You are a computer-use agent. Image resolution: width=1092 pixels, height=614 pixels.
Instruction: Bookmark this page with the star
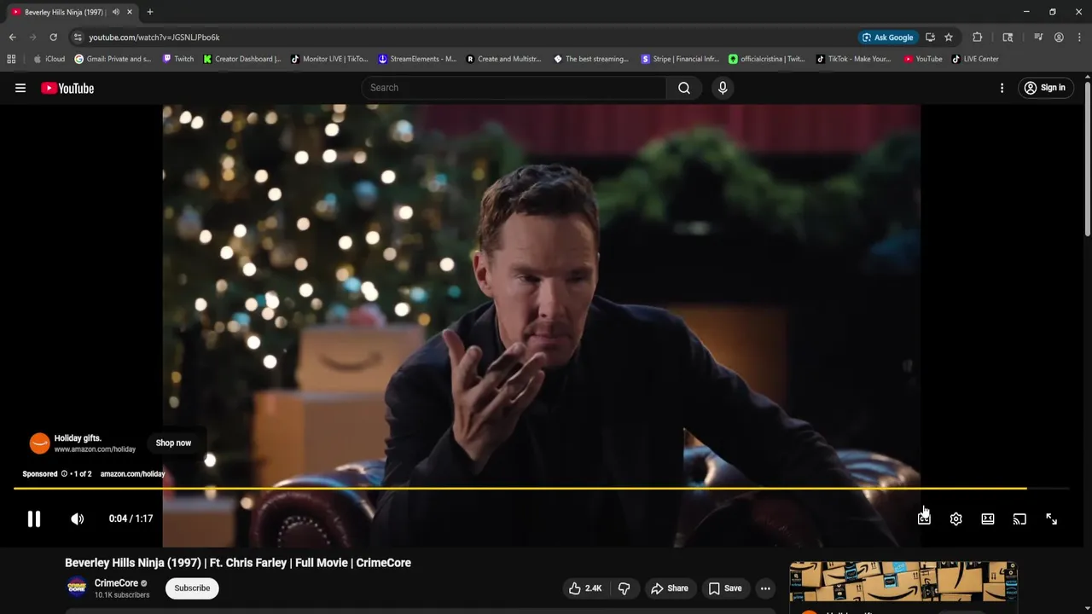(949, 38)
